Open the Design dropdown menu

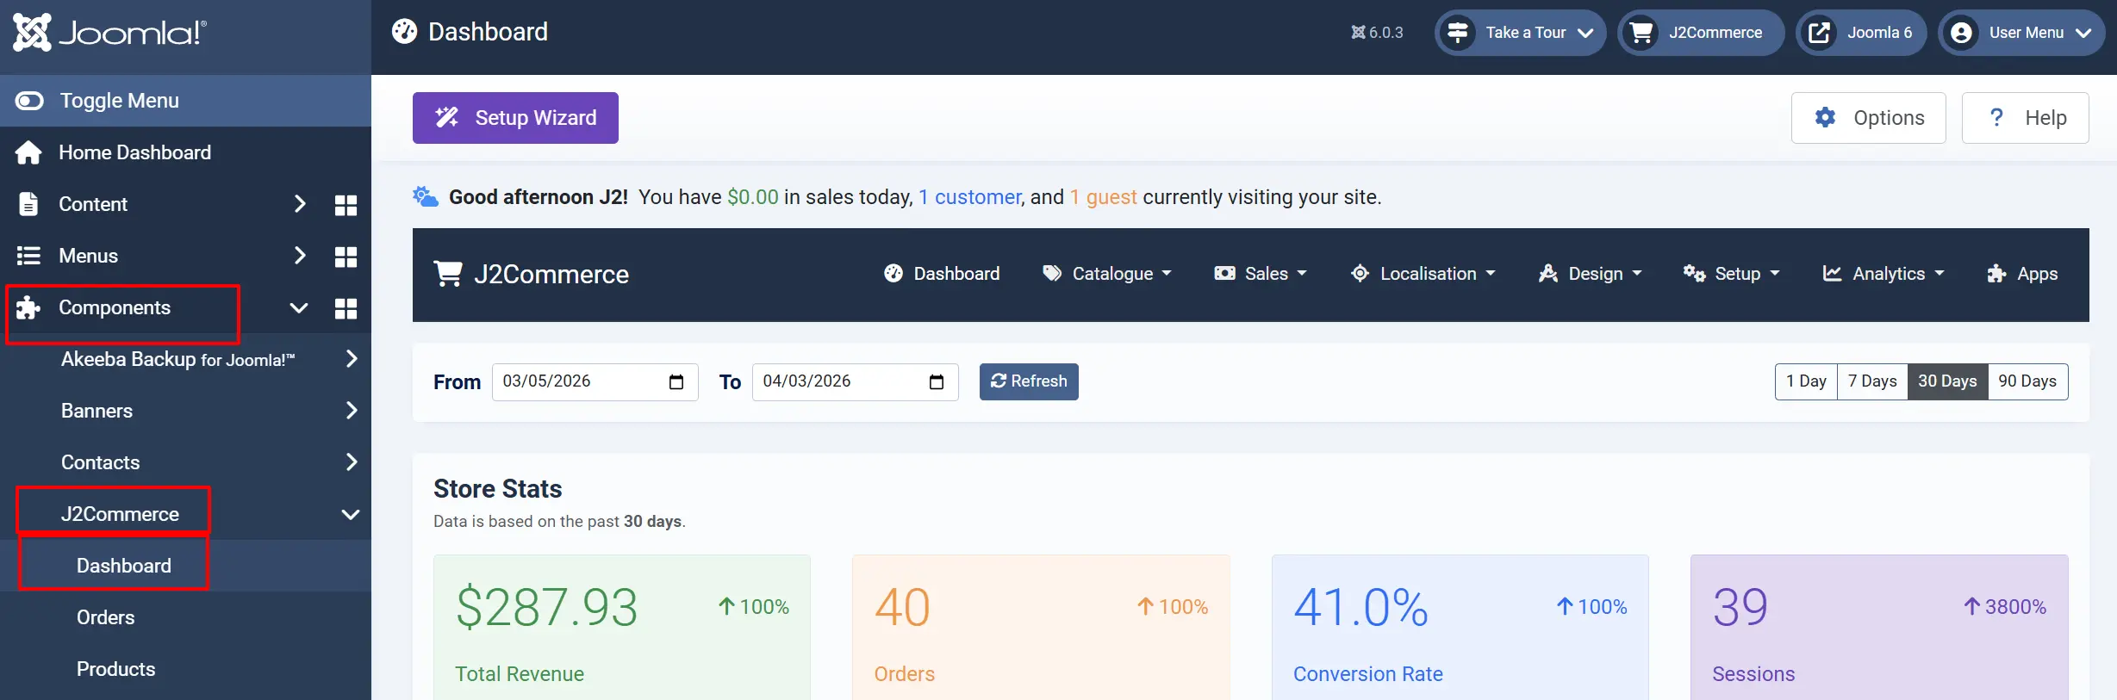pyautogui.click(x=1591, y=274)
